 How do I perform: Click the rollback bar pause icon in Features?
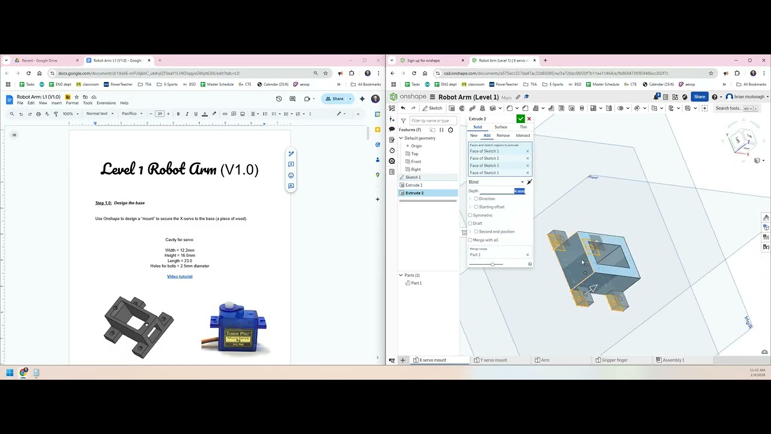point(442,130)
